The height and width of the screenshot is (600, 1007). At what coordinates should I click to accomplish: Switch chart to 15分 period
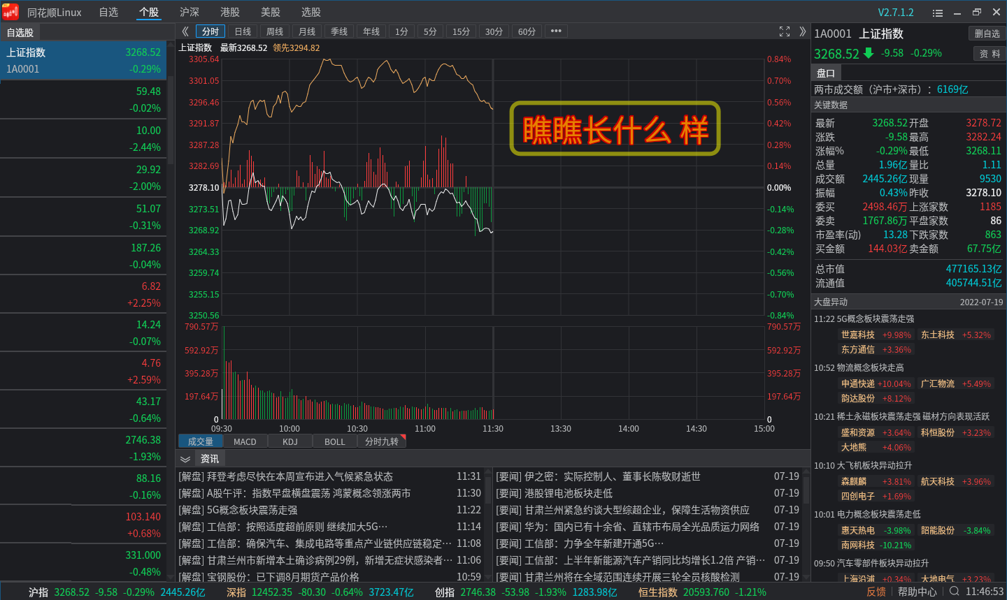coord(461,31)
